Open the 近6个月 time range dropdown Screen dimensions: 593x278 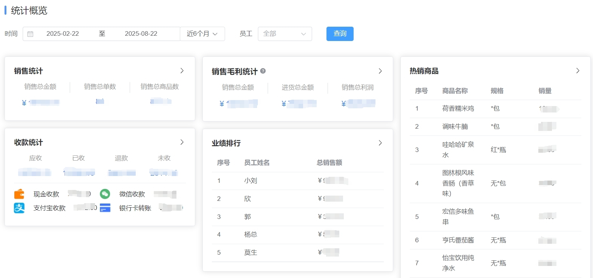[202, 34]
